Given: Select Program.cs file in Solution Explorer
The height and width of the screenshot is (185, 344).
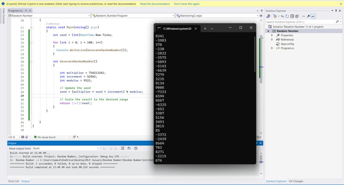Looking at the screenshot, I should 287,48.
